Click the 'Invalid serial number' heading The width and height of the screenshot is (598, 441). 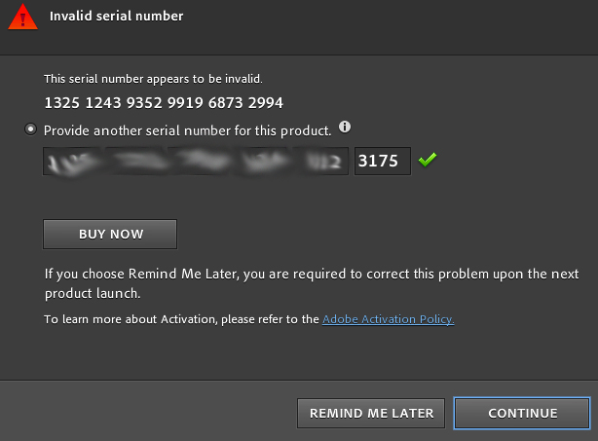coord(116,16)
